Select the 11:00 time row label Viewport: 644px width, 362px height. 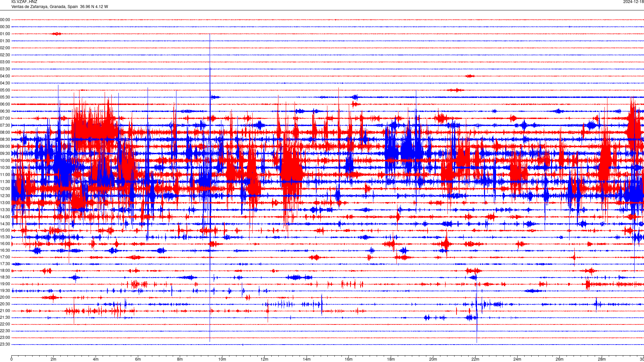click(x=5, y=175)
